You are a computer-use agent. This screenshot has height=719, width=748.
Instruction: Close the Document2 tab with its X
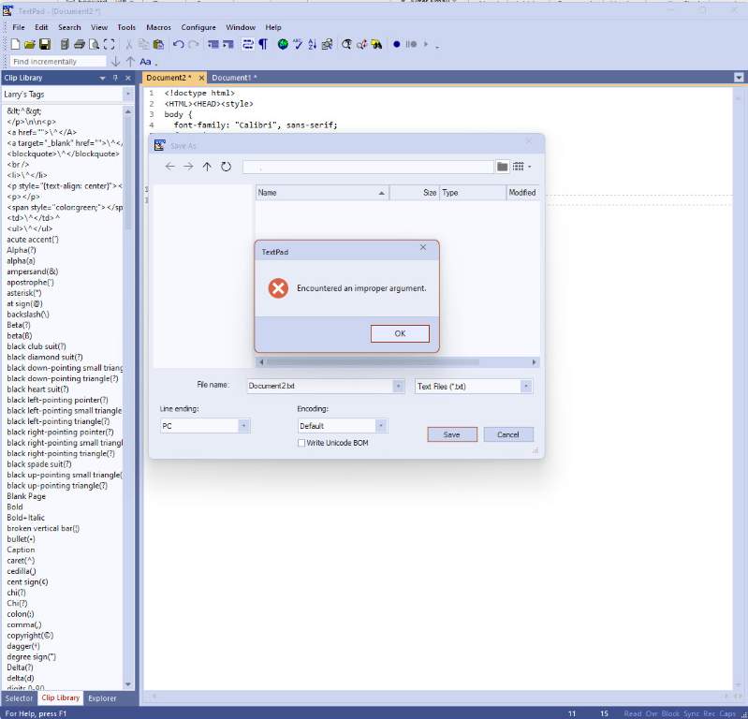tap(201, 78)
